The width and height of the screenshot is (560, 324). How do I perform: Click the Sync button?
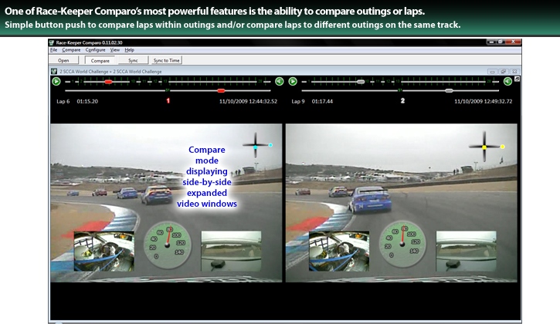133,59
